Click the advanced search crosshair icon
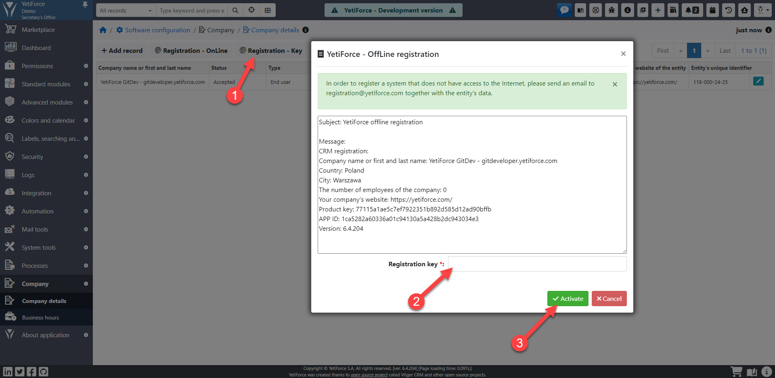 (251, 10)
